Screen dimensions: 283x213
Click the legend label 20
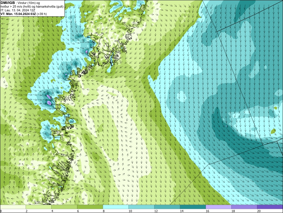coord(259,211)
